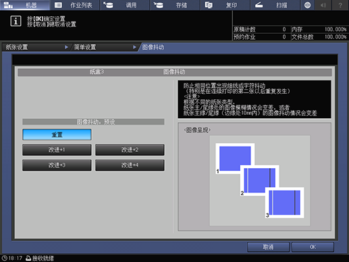Click the 纸盒3 header label

(97, 72)
